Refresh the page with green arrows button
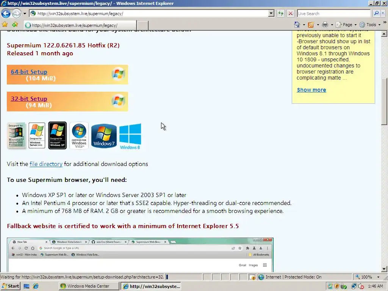This screenshot has width=388, height=291. (x=281, y=13)
